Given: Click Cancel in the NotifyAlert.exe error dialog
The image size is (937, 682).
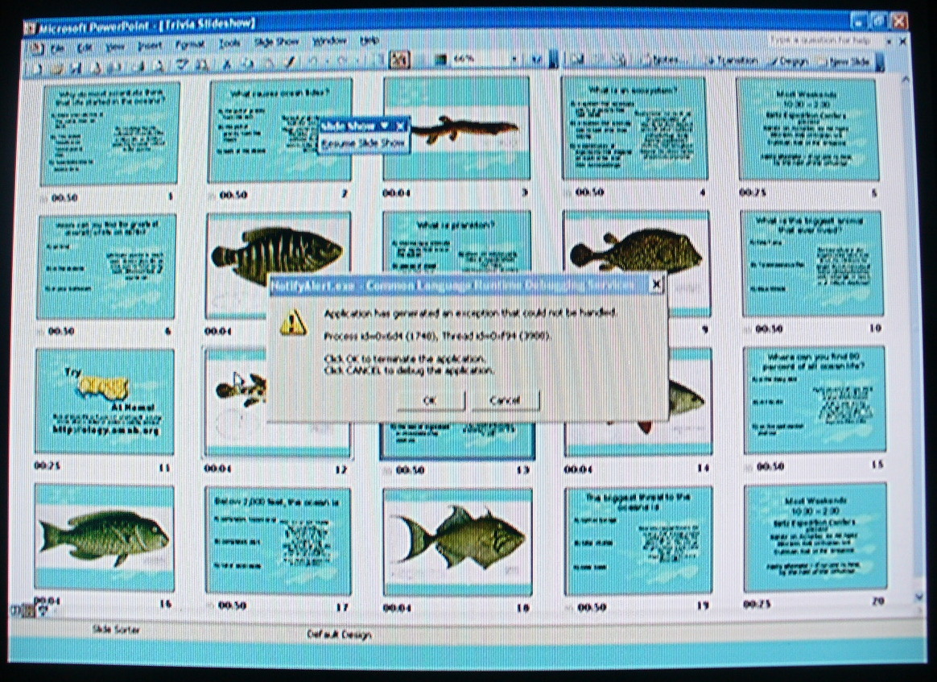Looking at the screenshot, I should (x=505, y=400).
